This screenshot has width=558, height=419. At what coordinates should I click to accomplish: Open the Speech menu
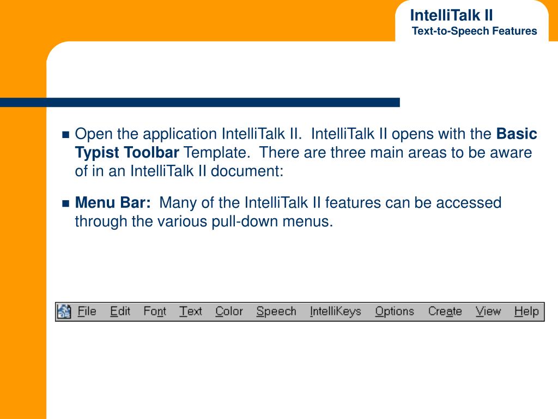(x=276, y=312)
